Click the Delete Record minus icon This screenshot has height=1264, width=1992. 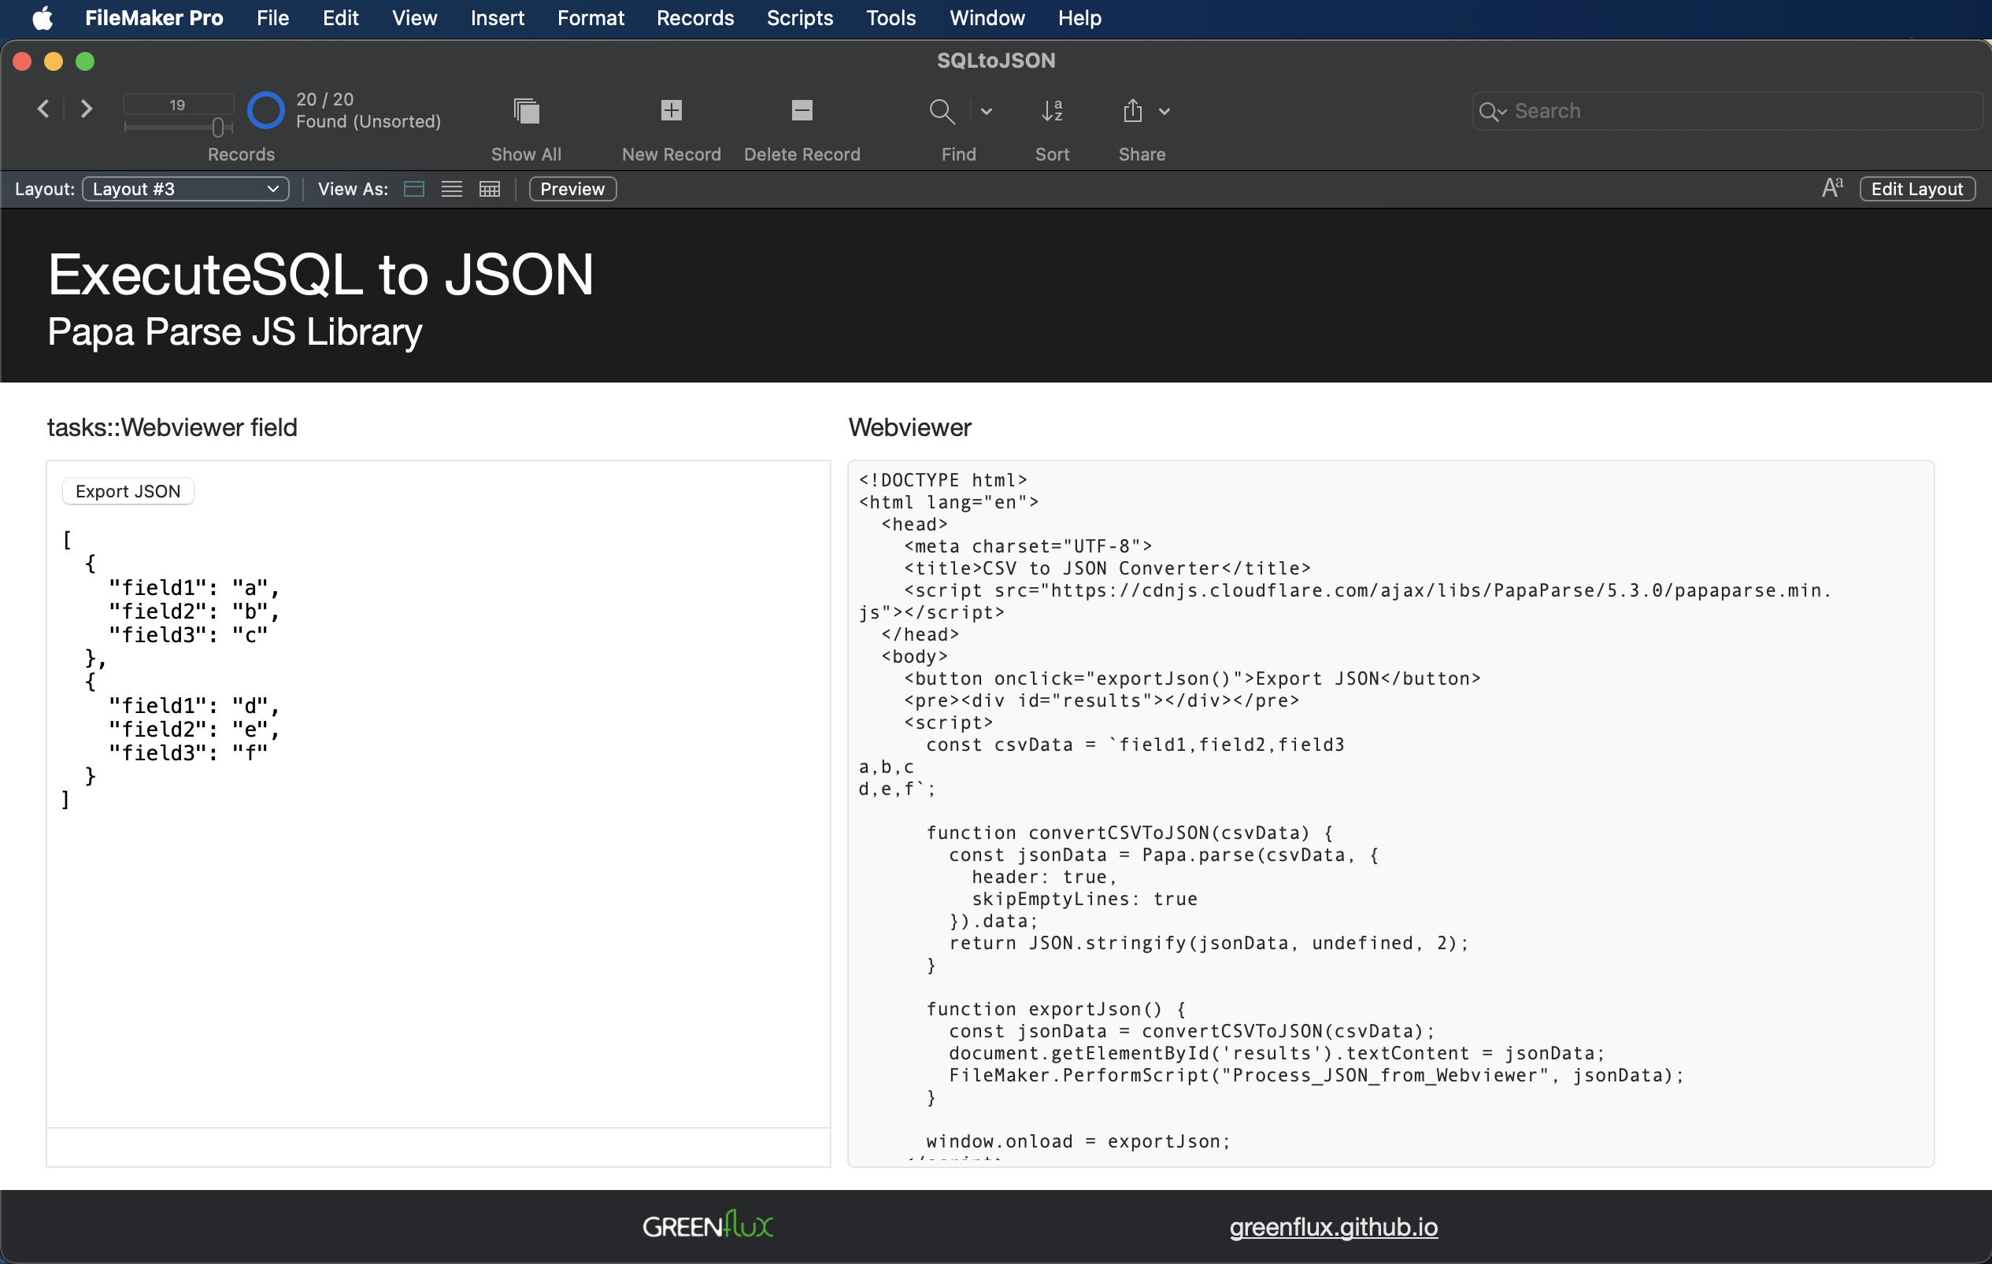(802, 111)
